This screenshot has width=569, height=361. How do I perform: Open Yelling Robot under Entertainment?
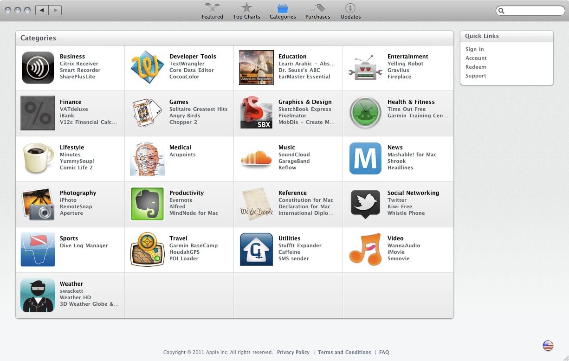point(405,64)
